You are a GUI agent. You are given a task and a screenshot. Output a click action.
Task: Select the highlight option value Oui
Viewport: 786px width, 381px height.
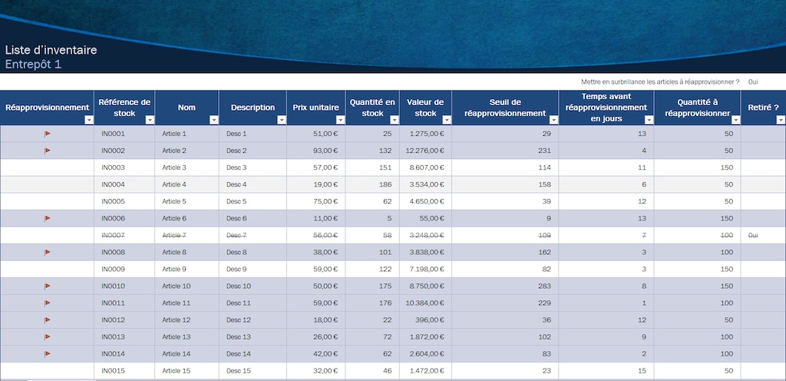(753, 81)
